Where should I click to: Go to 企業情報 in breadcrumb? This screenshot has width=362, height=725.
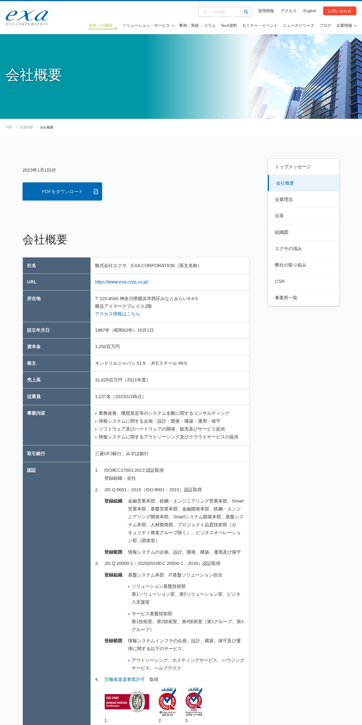point(26,127)
